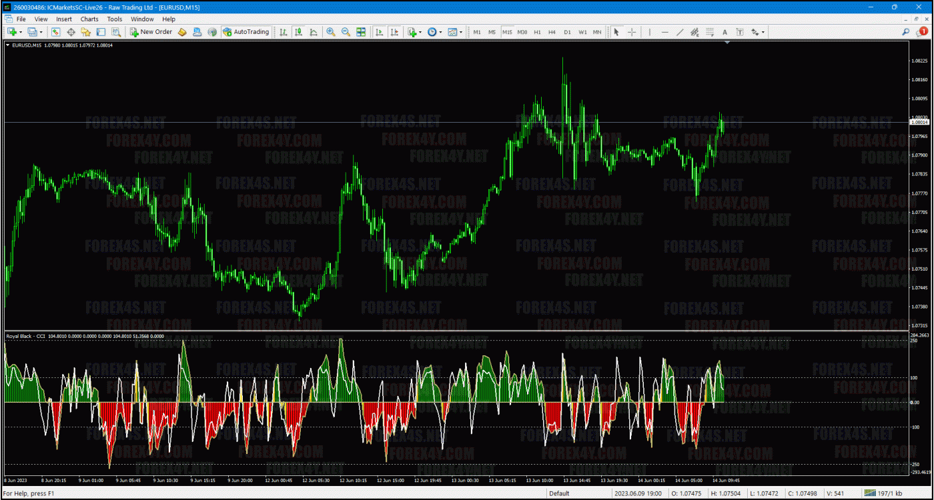Select the Fibonacci Retracement tool
Screen dimensions: 934x500
pyautogui.click(x=710, y=32)
